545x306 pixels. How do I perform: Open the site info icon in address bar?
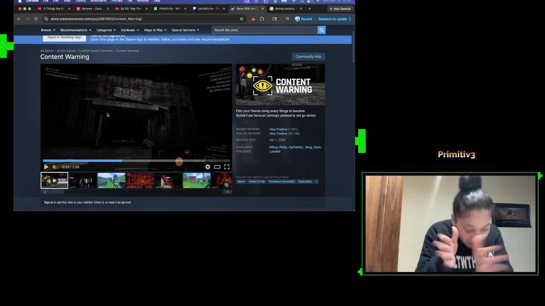coord(46,19)
